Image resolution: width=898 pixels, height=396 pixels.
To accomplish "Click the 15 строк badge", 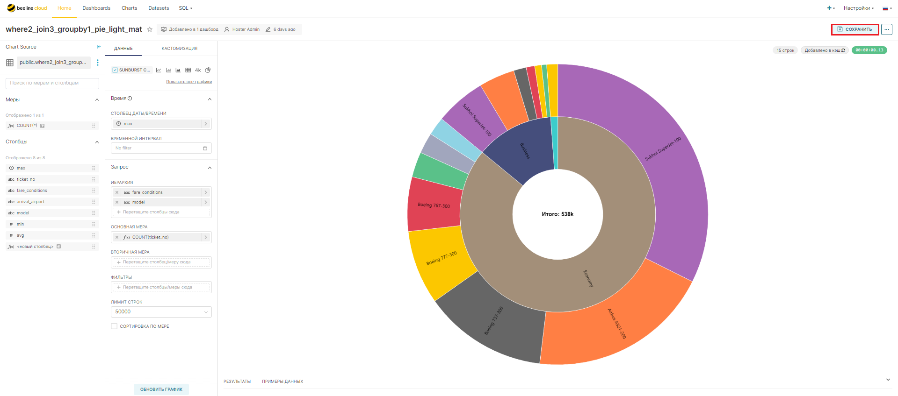I will 785,50.
